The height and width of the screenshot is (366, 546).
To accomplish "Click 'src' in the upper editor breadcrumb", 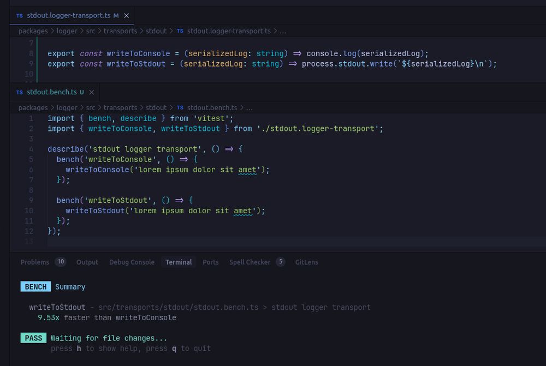I will 91,31.
